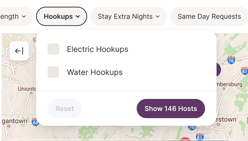
Task: Open the Stay Extra Nights dropdown
Action: [x=128, y=16]
